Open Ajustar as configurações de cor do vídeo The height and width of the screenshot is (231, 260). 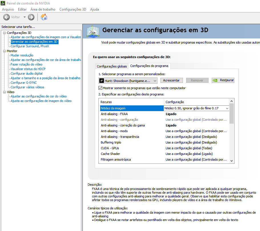(39, 96)
